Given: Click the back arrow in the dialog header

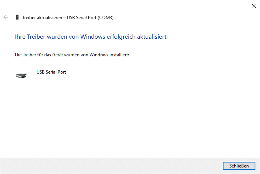Looking at the screenshot, I should pos(6,17).
